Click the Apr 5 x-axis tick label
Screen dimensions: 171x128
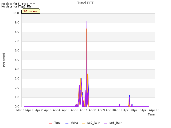tap(66, 110)
